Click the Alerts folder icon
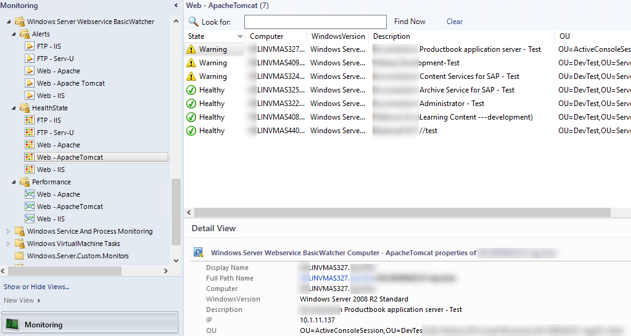The image size is (631, 336). click(x=25, y=34)
